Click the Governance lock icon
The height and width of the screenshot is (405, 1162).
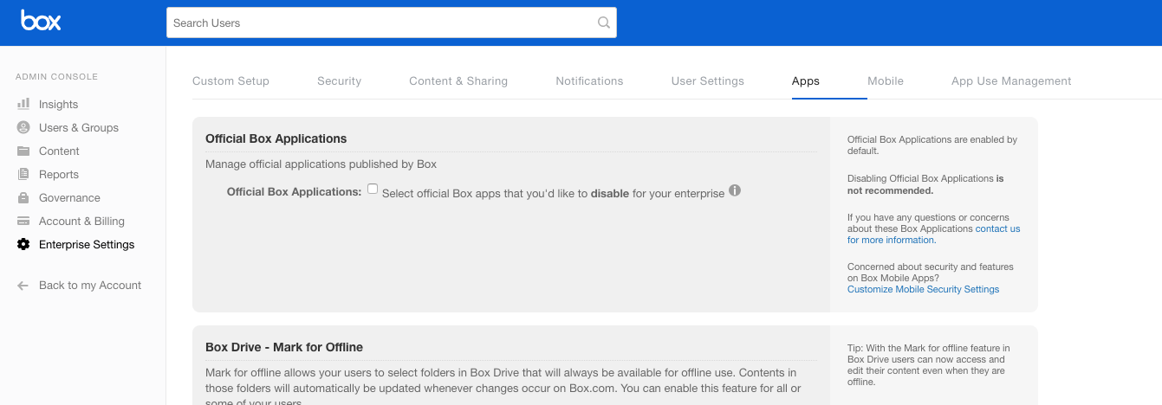click(x=23, y=197)
